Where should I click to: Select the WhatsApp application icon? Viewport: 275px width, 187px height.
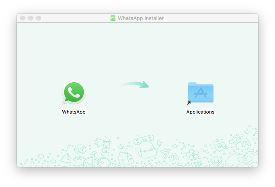coord(74,92)
